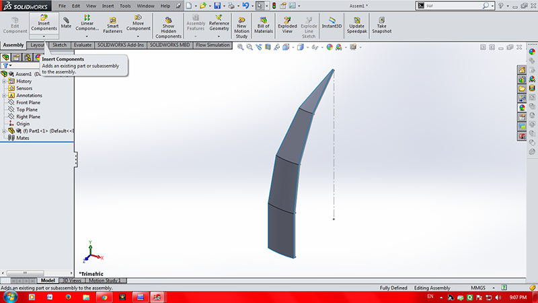Open the Reference Geometry dropdown arrow
The width and height of the screenshot is (538, 303).
pos(219,36)
